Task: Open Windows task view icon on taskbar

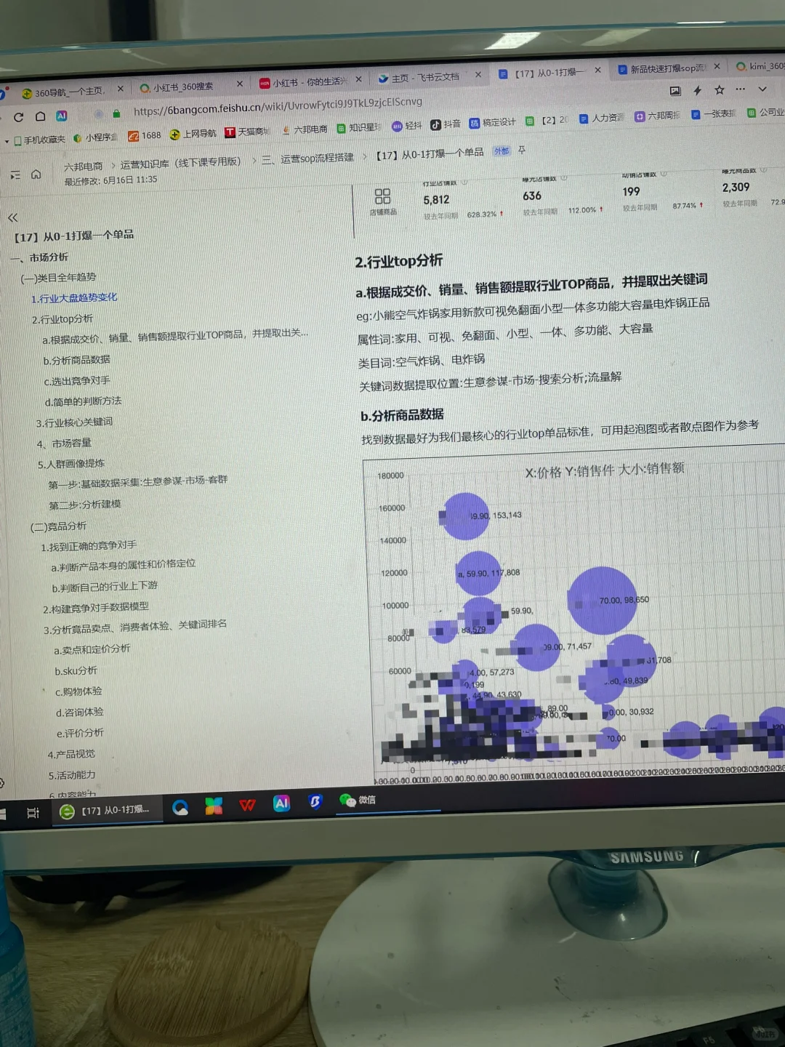Action: coord(33,813)
